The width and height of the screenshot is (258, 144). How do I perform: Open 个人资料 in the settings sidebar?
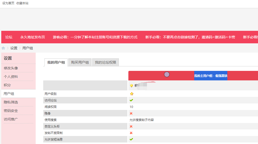click(11, 77)
